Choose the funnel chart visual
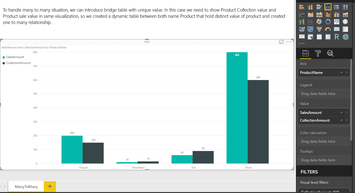Viewport: 355px width, 193px height. [319, 29]
